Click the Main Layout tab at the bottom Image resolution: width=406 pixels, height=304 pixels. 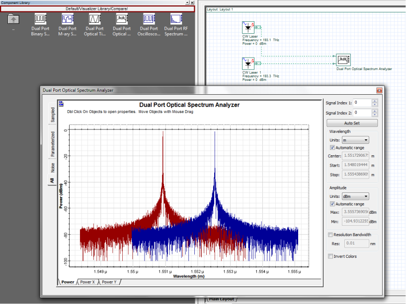221,299
